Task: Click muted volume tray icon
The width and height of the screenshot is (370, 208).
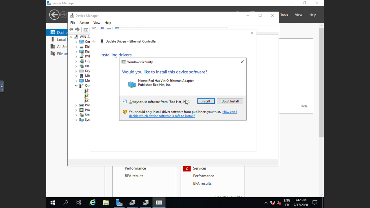Action: (279, 203)
